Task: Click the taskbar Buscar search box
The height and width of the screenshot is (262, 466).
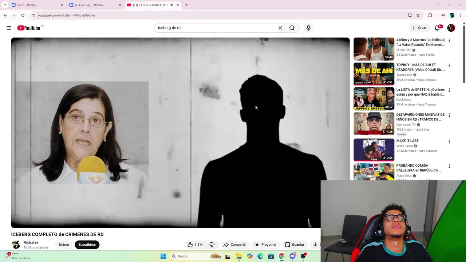Action: pyautogui.click(x=196, y=256)
